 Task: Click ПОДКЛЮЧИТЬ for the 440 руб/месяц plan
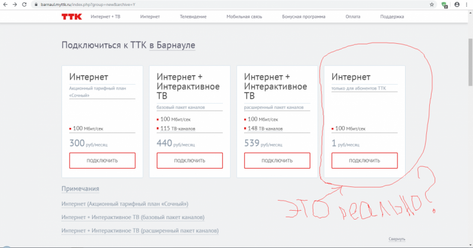click(x=190, y=160)
